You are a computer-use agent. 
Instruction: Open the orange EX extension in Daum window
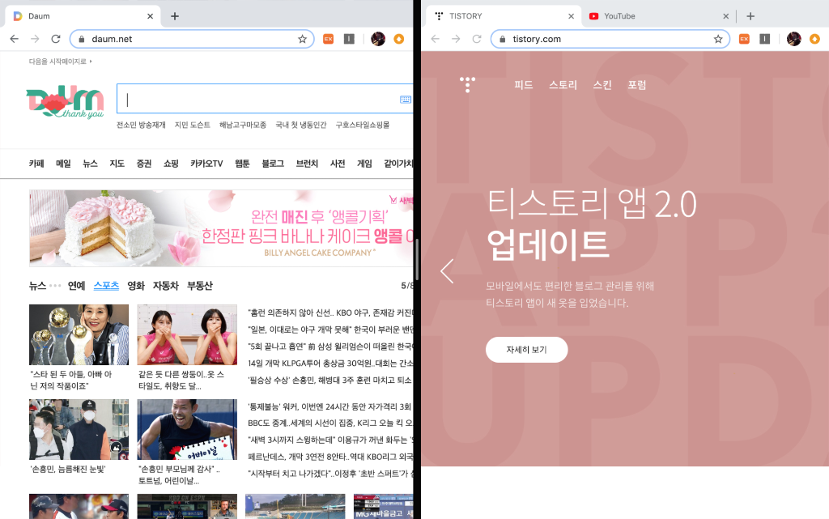pos(329,39)
